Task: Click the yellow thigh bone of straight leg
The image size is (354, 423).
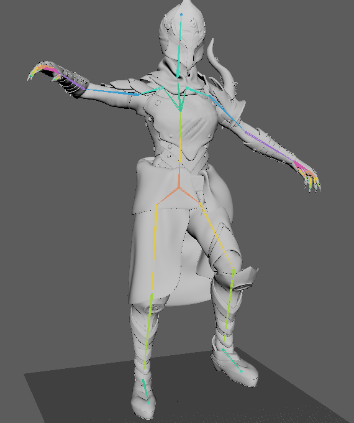Action: [154, 249]
